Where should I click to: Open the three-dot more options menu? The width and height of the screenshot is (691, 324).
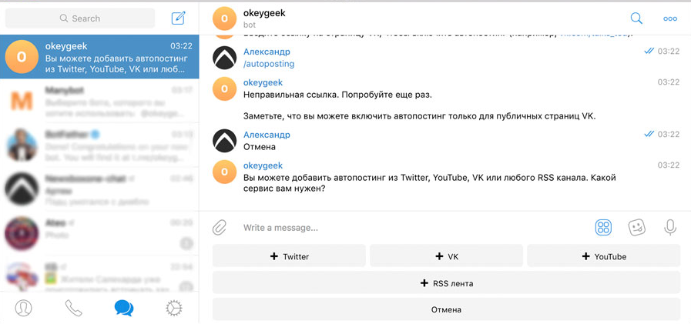(669, 18)
